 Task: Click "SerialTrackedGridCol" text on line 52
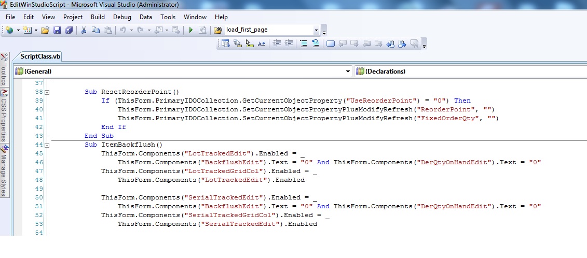click(x=230, y=215)
